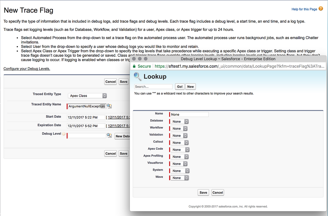Viewport: 328px width, 216px height.
Task: Open the Traced Entity Type dropdown
Action: [x=87, y=96]
